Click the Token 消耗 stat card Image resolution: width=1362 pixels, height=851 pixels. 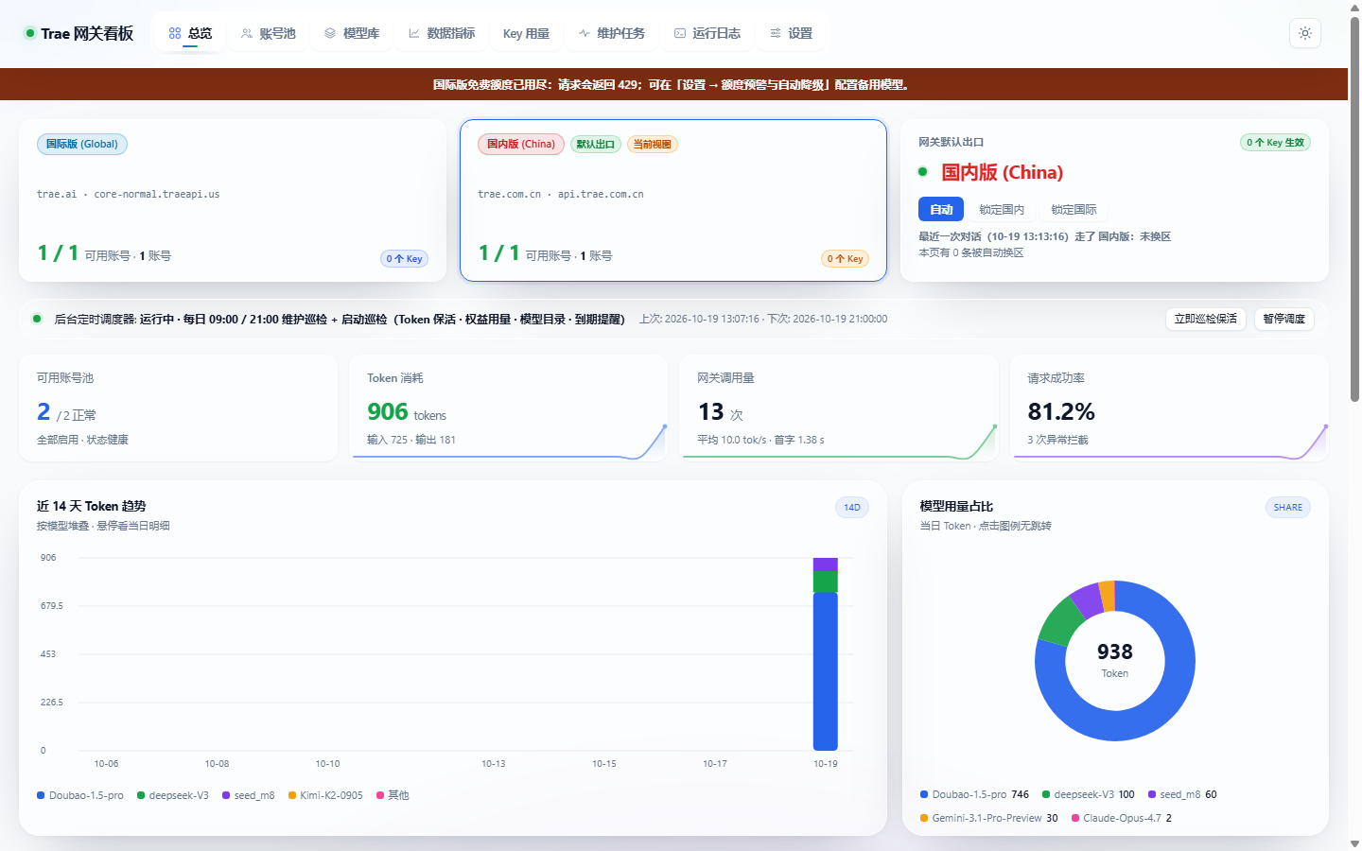(509, 408)
